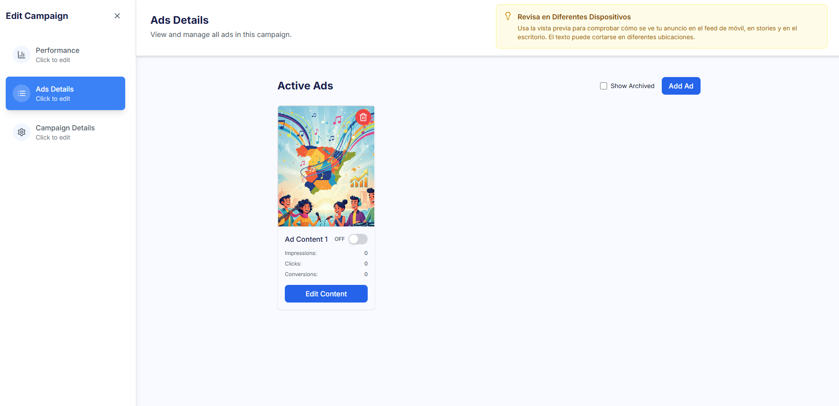The width and height of the screenshot is (839, 406).
Task: Click the Active Ads heading
Action: point(305,86)
